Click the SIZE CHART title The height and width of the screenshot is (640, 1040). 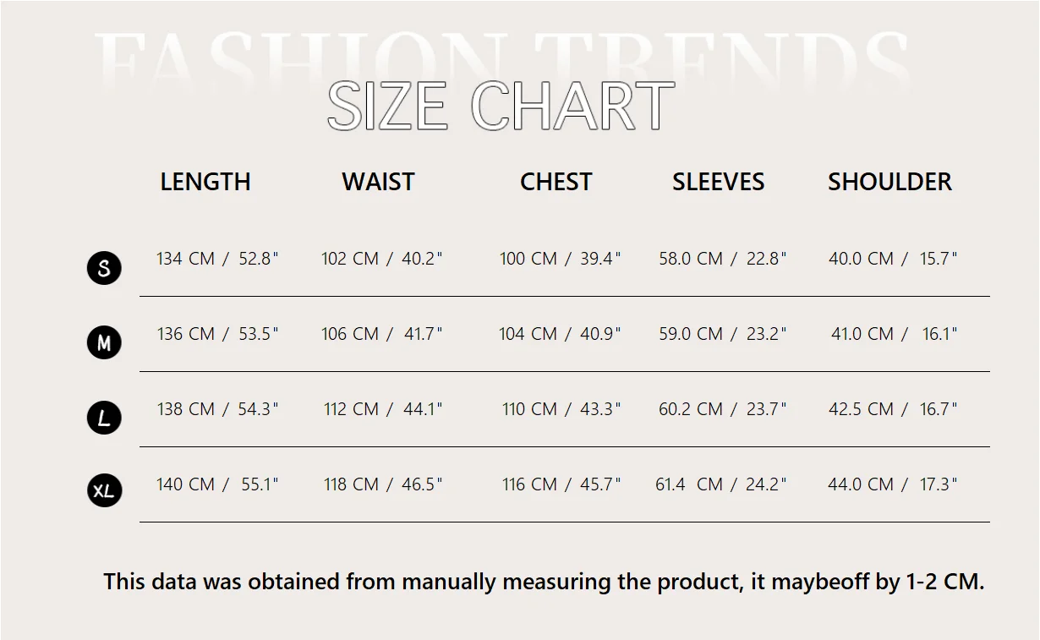(x=501, y=107)
